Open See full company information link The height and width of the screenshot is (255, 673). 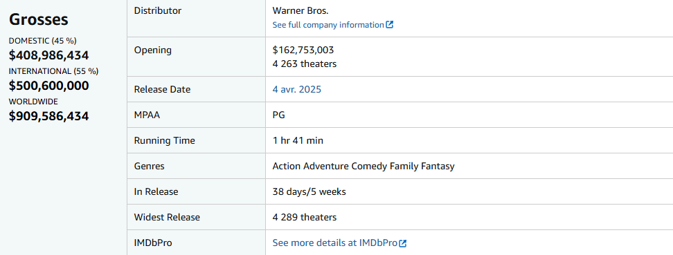click(x=332, y=25)
